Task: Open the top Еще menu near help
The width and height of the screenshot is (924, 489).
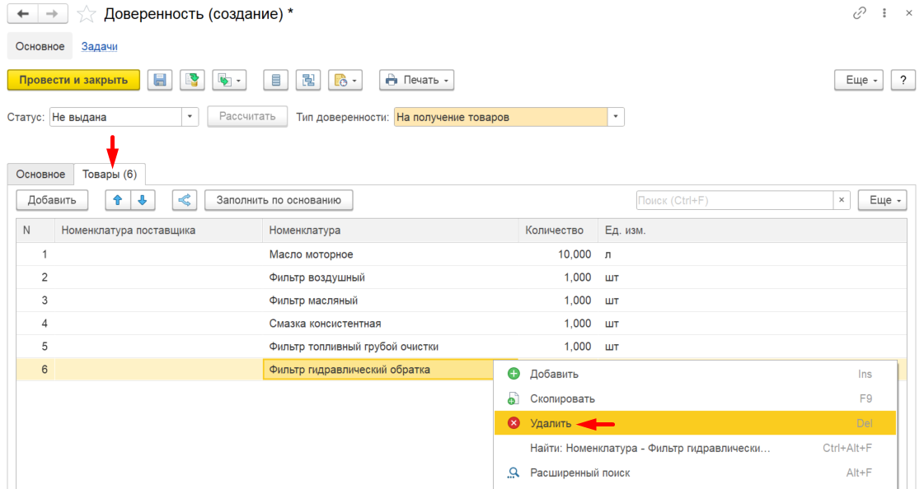Action: [x=859, y=80]
